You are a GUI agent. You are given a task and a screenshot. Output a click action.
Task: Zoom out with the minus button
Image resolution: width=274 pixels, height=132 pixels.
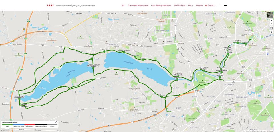271,24
